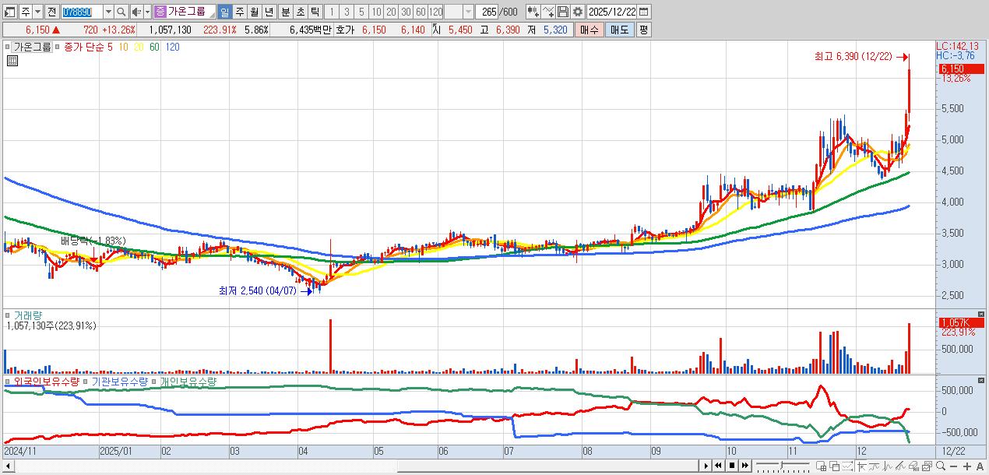989x475 pixels.
Task: Zoom in with the plus icon
Action: click(x=966, y=466)
